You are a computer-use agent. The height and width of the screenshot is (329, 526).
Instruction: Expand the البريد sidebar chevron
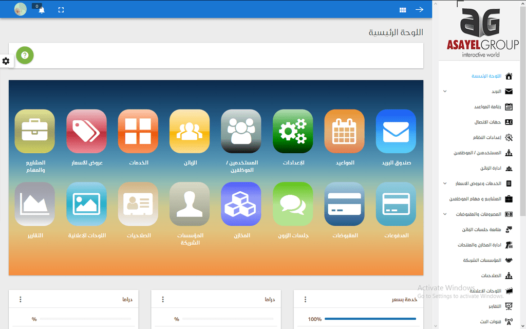[445, 92]
